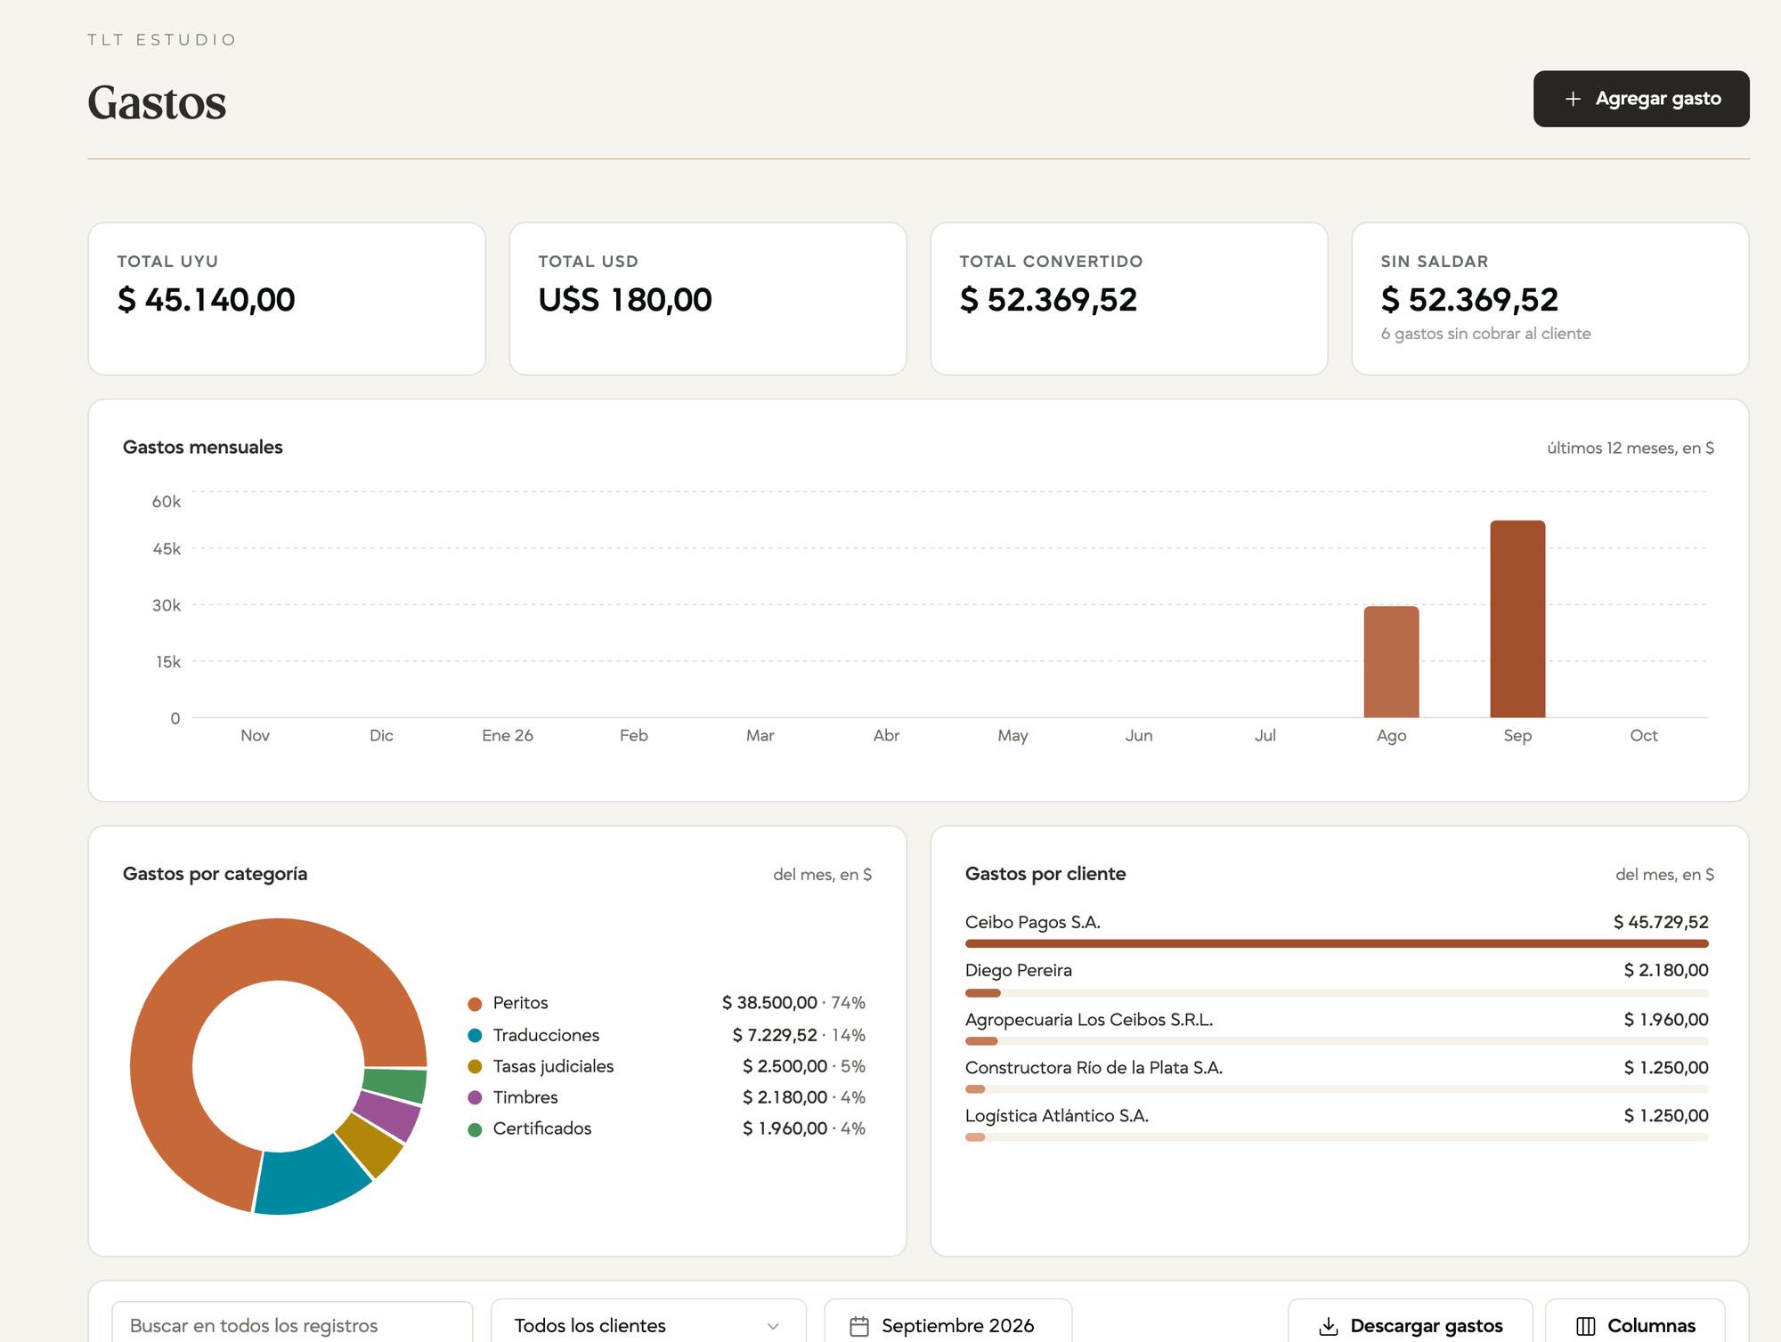The width and height of the screenshot is (1781, 1342).
Task: Click the Traducciones legend color dot
Action: click(475, 1035)
